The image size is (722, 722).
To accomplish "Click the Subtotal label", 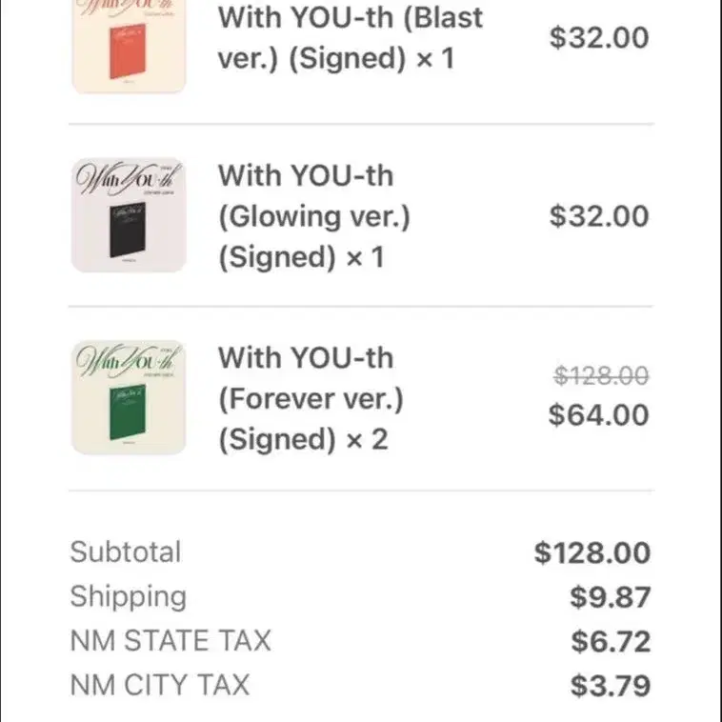I will point(126,552).
